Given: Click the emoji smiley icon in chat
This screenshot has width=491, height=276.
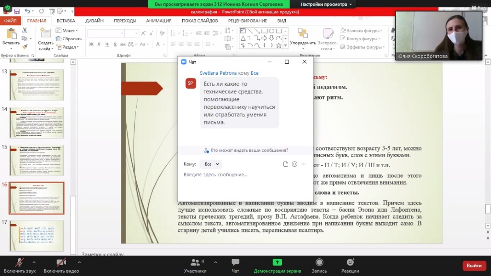Looking at the screenshot, I should point(294,164).
